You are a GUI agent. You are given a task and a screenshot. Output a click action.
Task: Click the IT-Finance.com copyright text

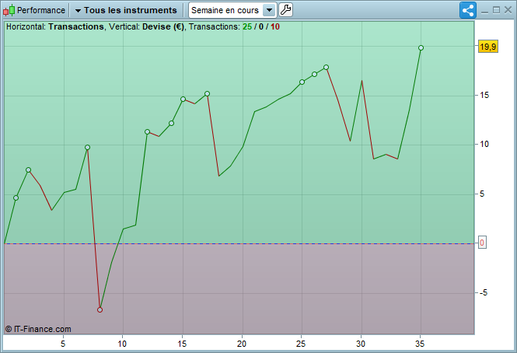coord(38,329)
